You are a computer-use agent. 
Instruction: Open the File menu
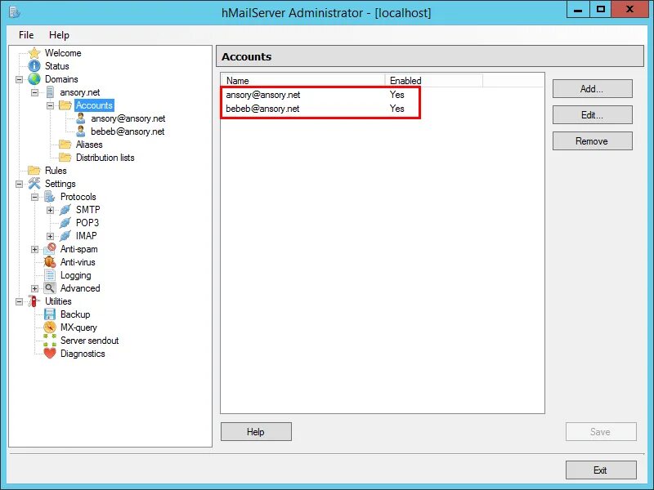26,35
